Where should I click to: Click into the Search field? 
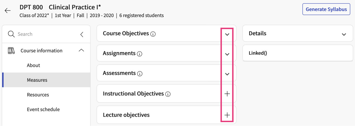[x=46, y=34]
